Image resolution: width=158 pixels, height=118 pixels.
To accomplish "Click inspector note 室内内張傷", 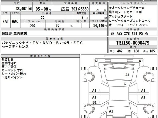I will (9, 67).
